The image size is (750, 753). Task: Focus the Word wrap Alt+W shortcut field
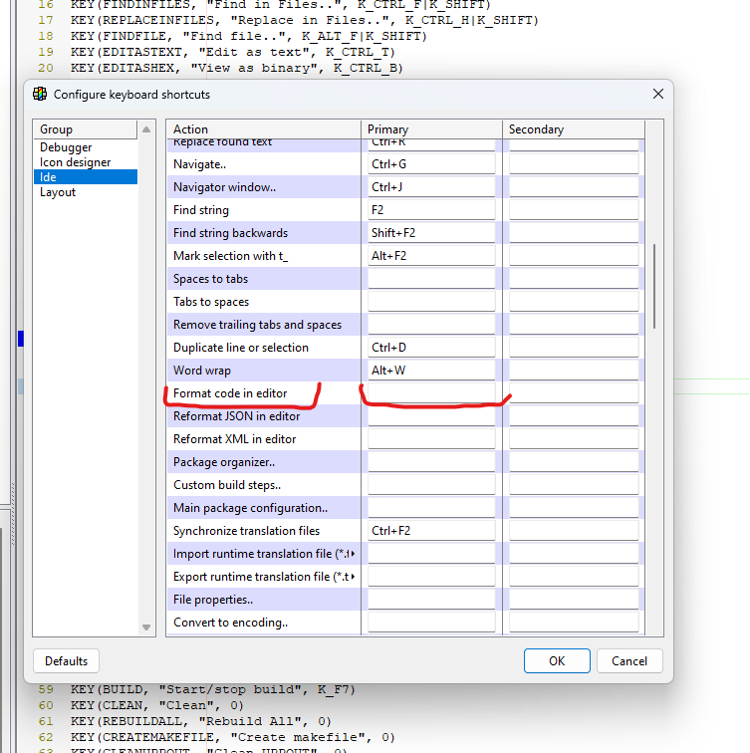click(x=431, y=371)
